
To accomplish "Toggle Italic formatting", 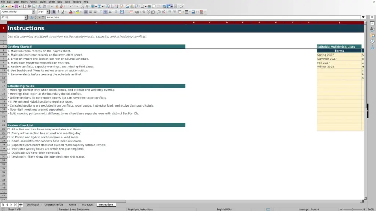I will pos(58,12).
